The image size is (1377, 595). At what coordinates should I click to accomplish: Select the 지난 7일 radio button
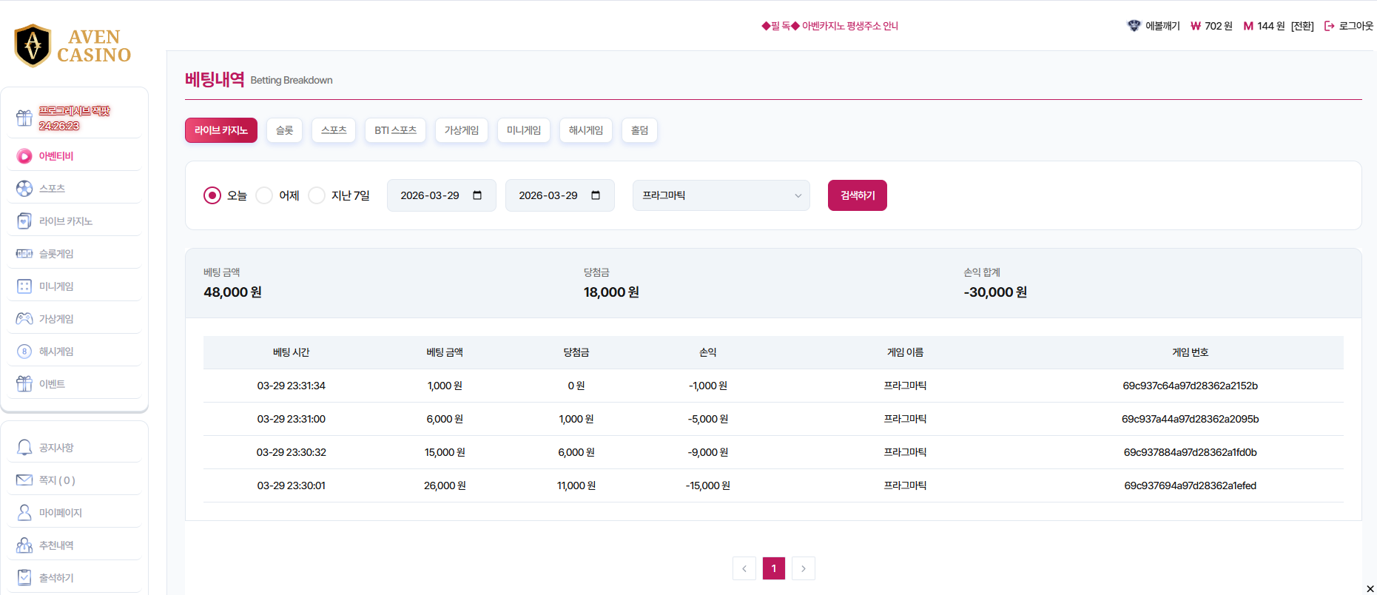(x=317, y=195)
